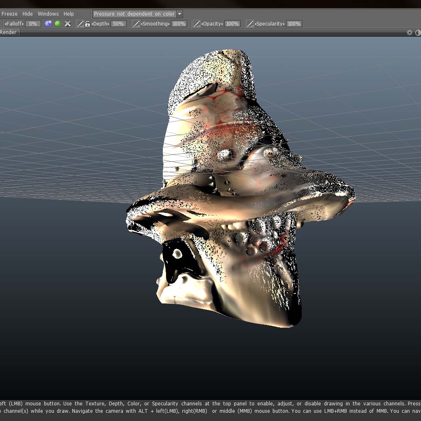Click the half-circle contrast icon at top right
This screenshot has width=421, height=421.
pos(418,32)
